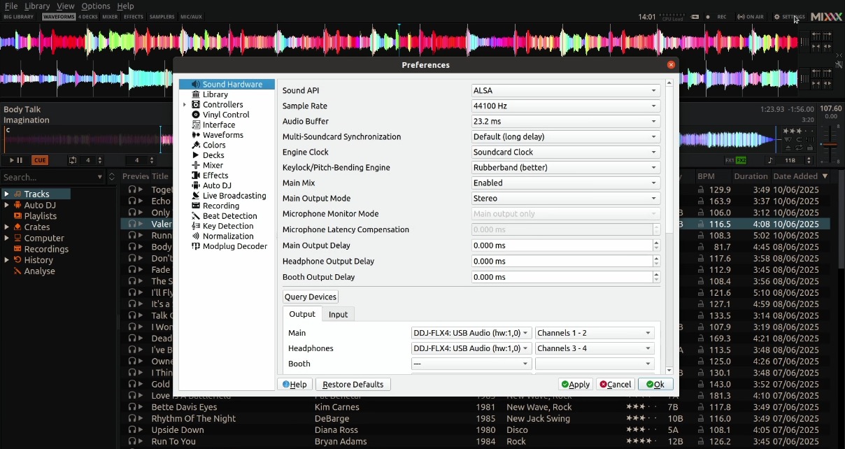Click the ON AIR broadcast indicator
Viewport: 845px width, 449px height.
tap(751, 17)
